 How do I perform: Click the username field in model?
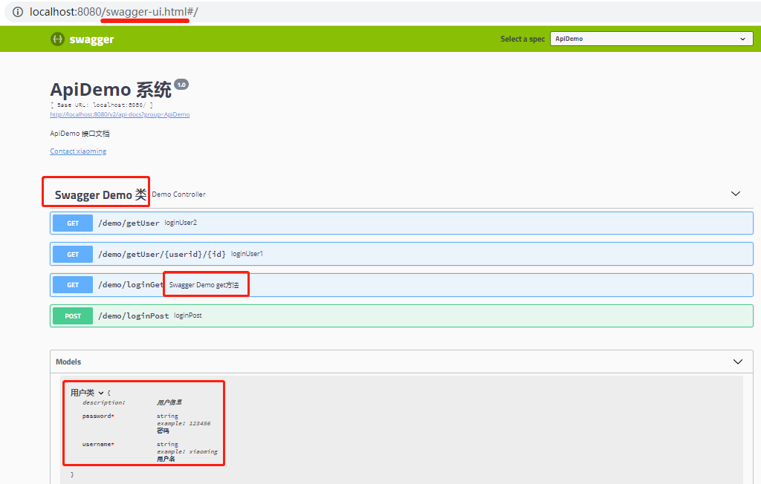98,444
